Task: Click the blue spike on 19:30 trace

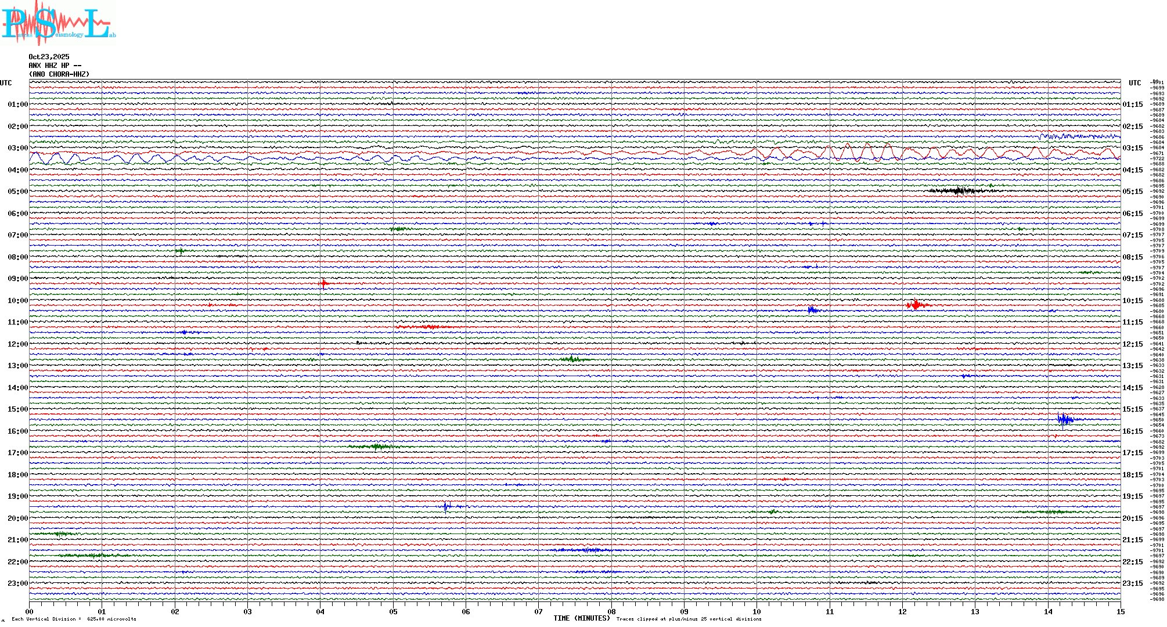Action: tap(446, 507)
